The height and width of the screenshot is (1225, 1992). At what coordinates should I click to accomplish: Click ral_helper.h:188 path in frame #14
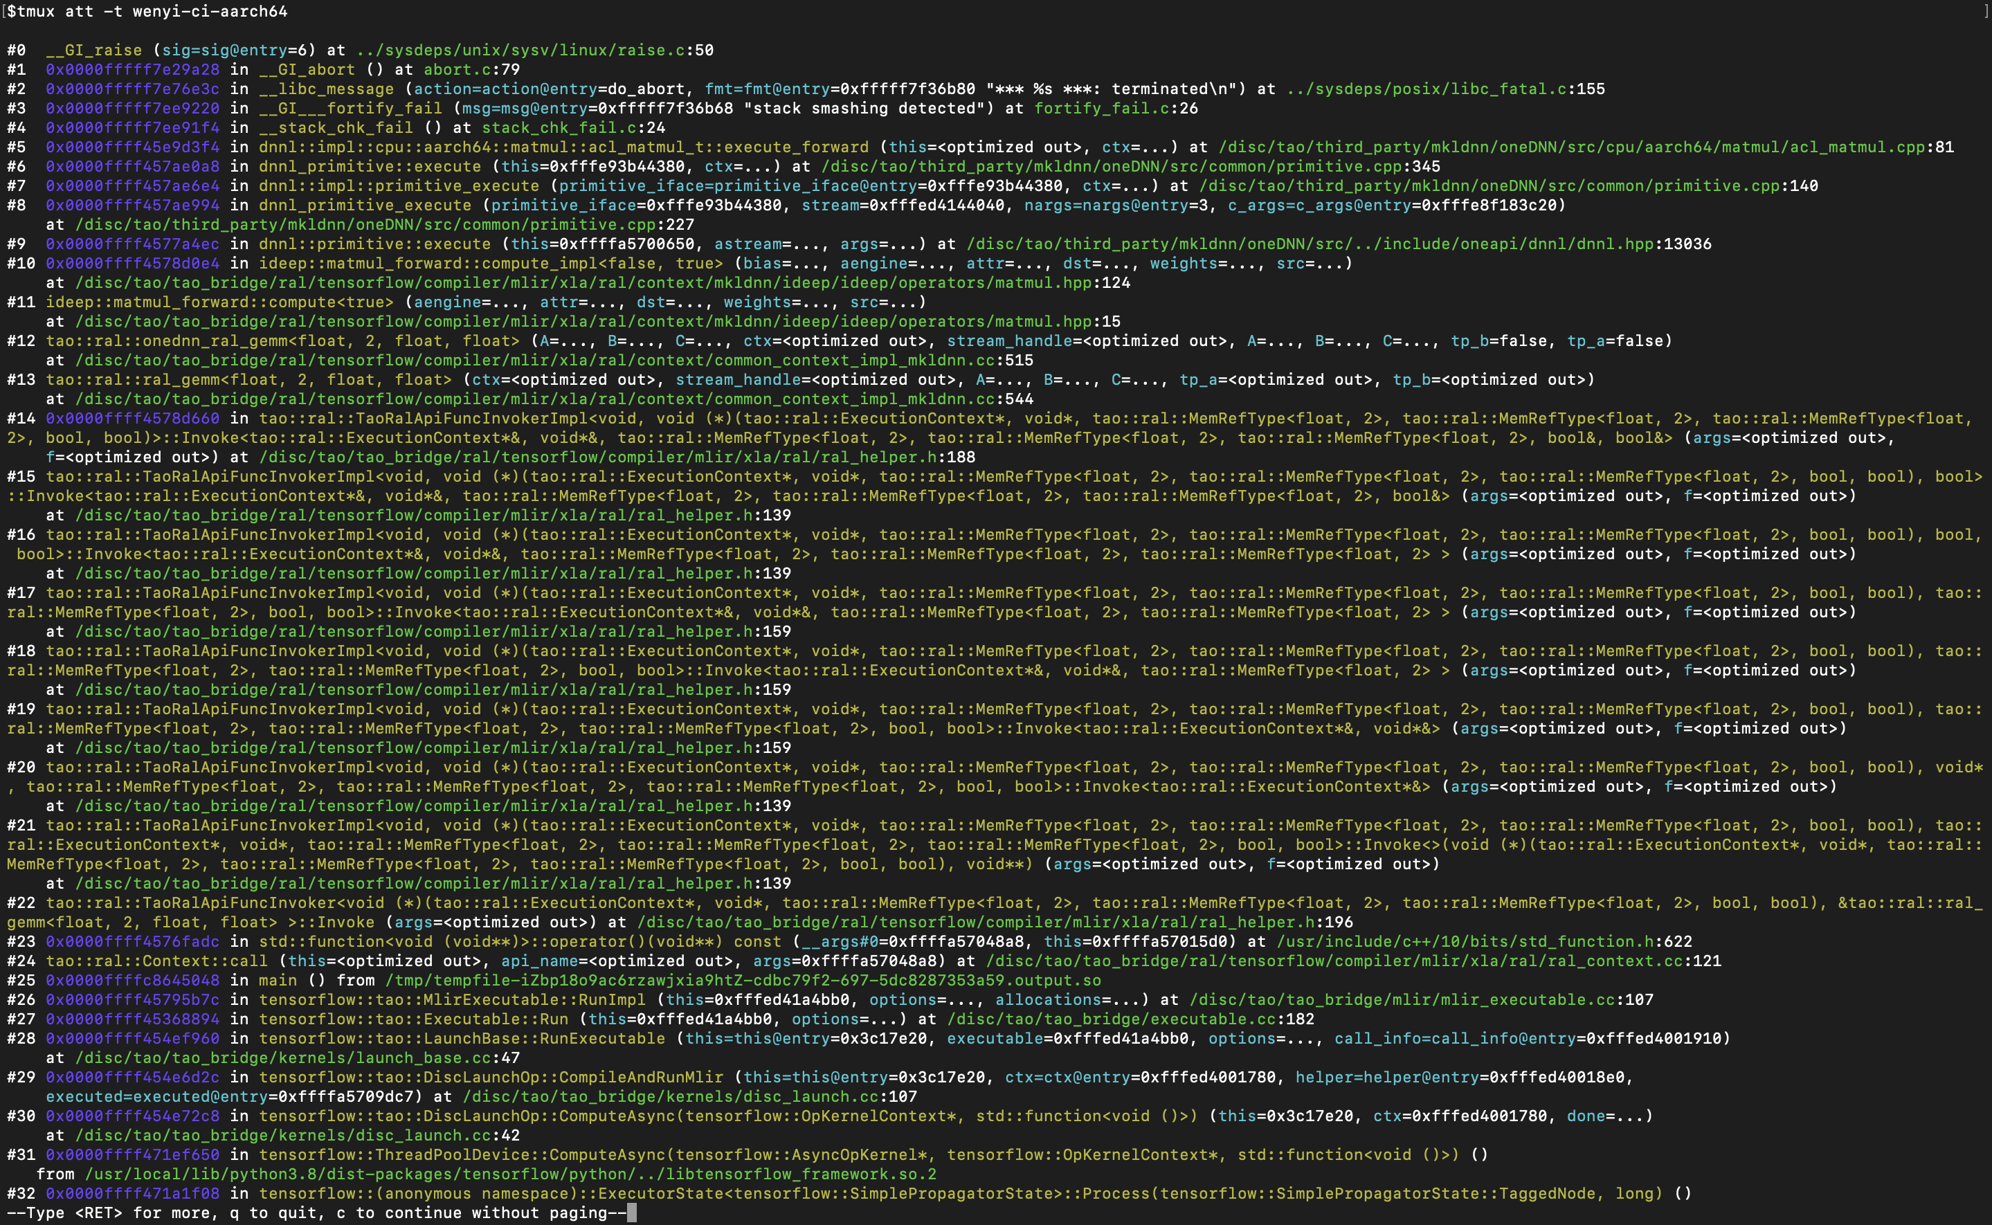pyautogui.click(x=617, y=457)
